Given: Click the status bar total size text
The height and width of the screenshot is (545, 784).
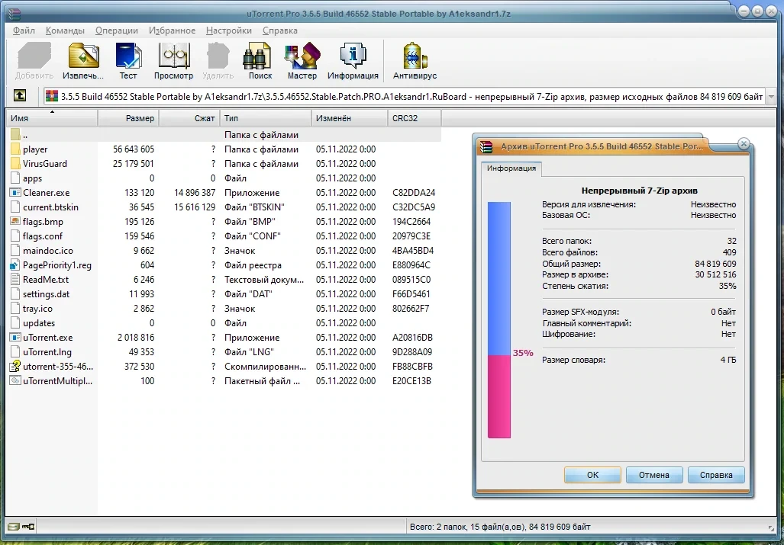Looking at the screenshot, I should coord(500,527).
